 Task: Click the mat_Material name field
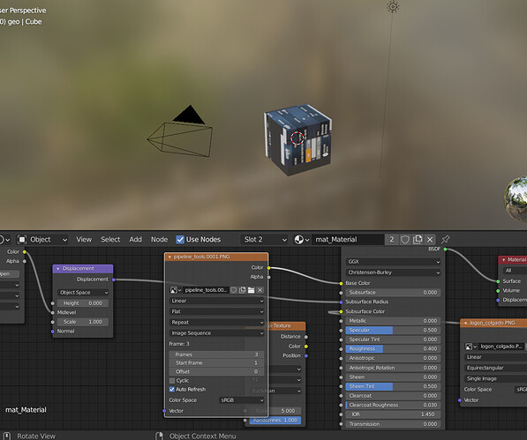348,239
